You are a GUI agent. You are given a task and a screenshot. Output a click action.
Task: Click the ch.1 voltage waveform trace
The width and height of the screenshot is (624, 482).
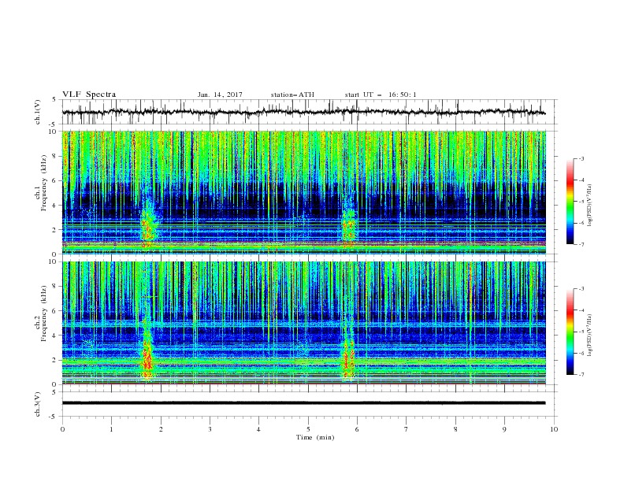point(303,113)
